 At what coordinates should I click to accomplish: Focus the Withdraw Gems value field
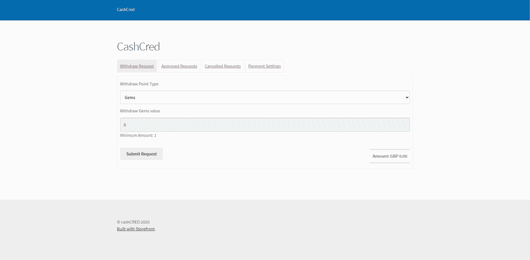pos(265,125)
